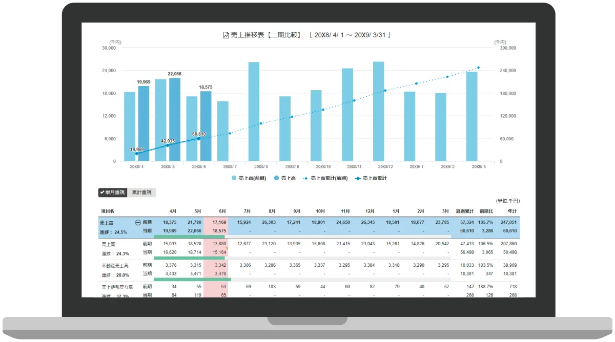Image resolution: width=615 pixels, height=342 pixels.
Task: Click the 20X8/10 axis label
Action: pos(323,167)
